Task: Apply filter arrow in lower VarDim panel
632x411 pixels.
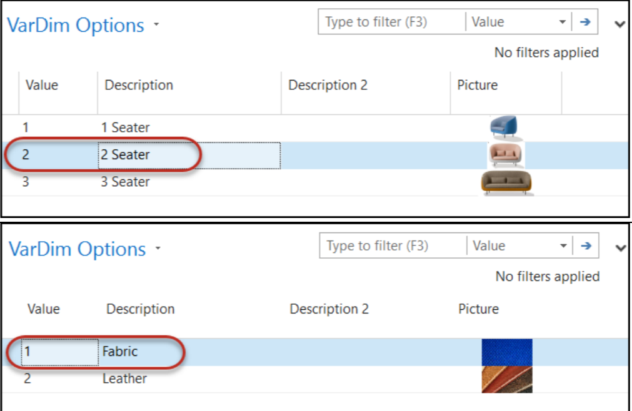Action: click(x=586, y=245)
